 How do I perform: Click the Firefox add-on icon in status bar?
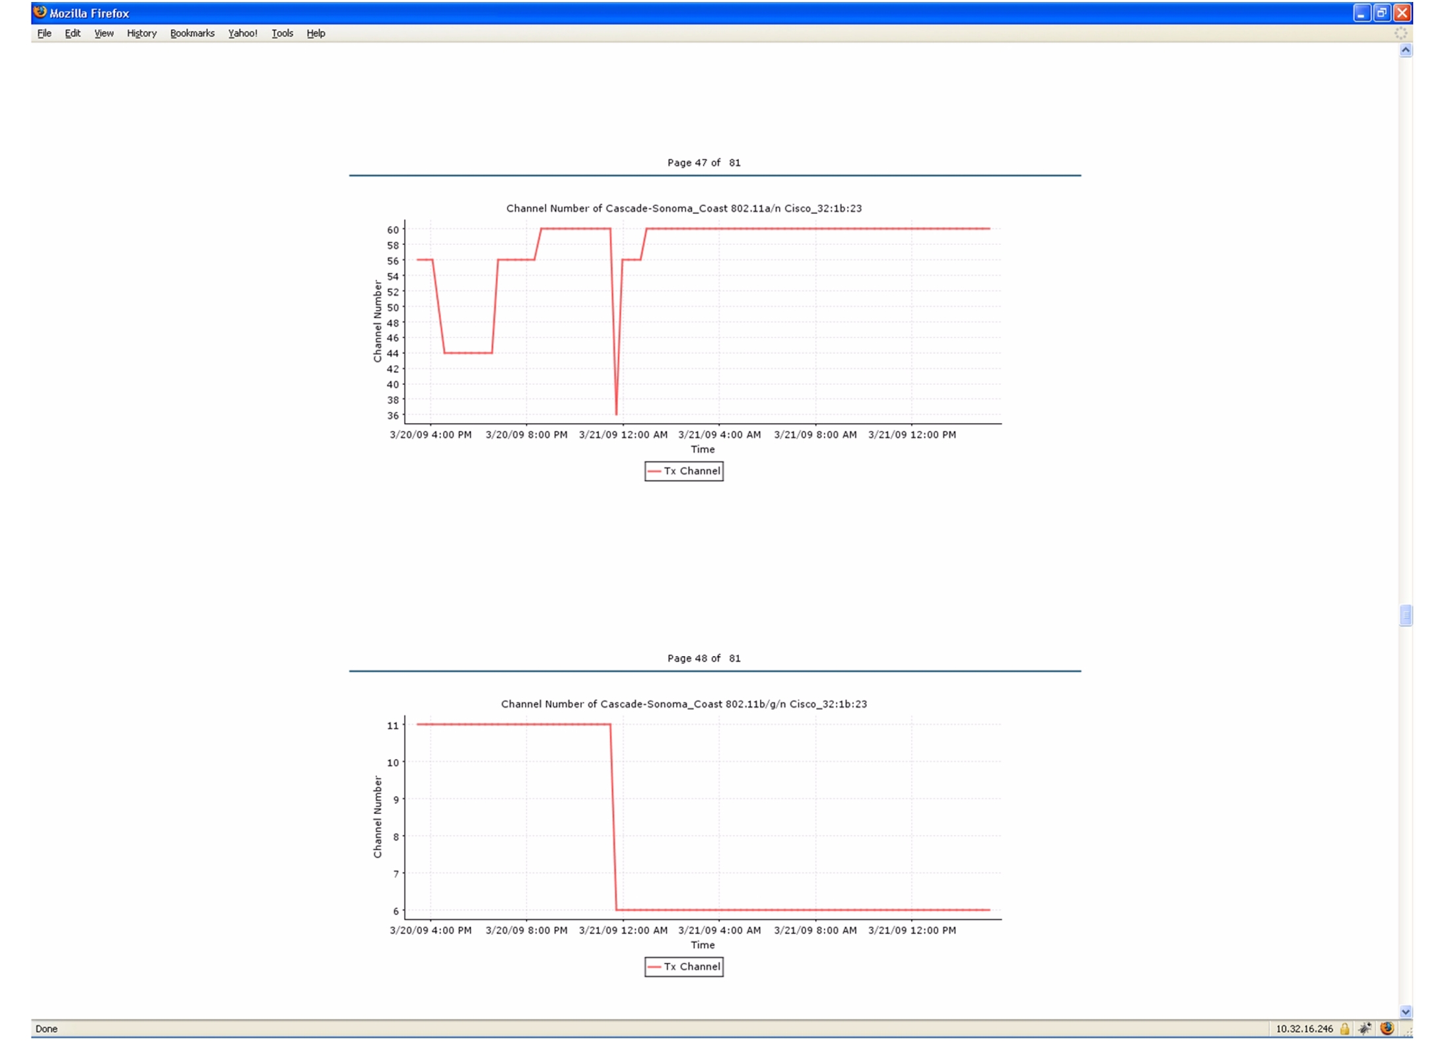click(x=1387, y=1028)
